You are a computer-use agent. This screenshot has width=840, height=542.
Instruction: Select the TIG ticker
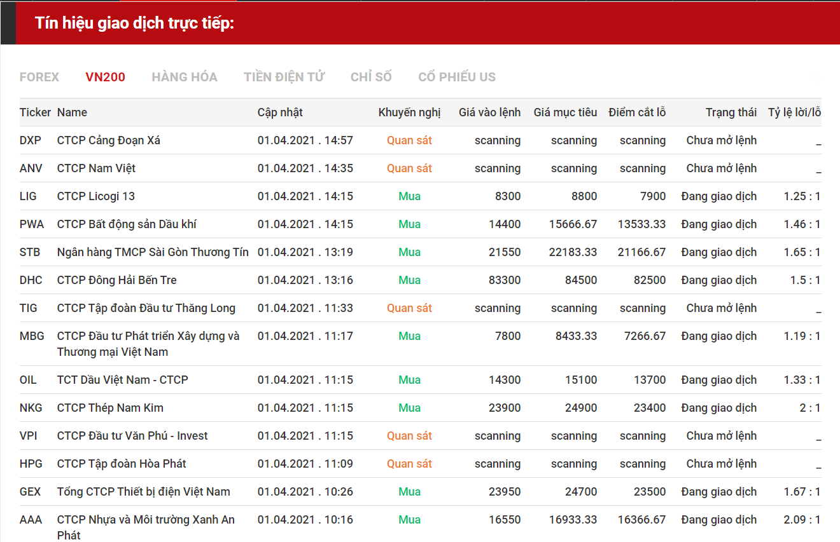[29, 308]
